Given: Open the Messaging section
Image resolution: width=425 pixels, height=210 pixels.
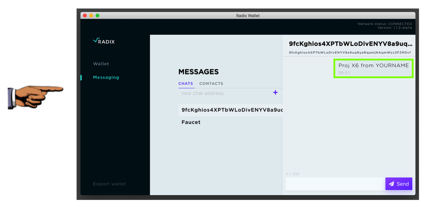Looking at the screenshot, I should click(106, 77).
